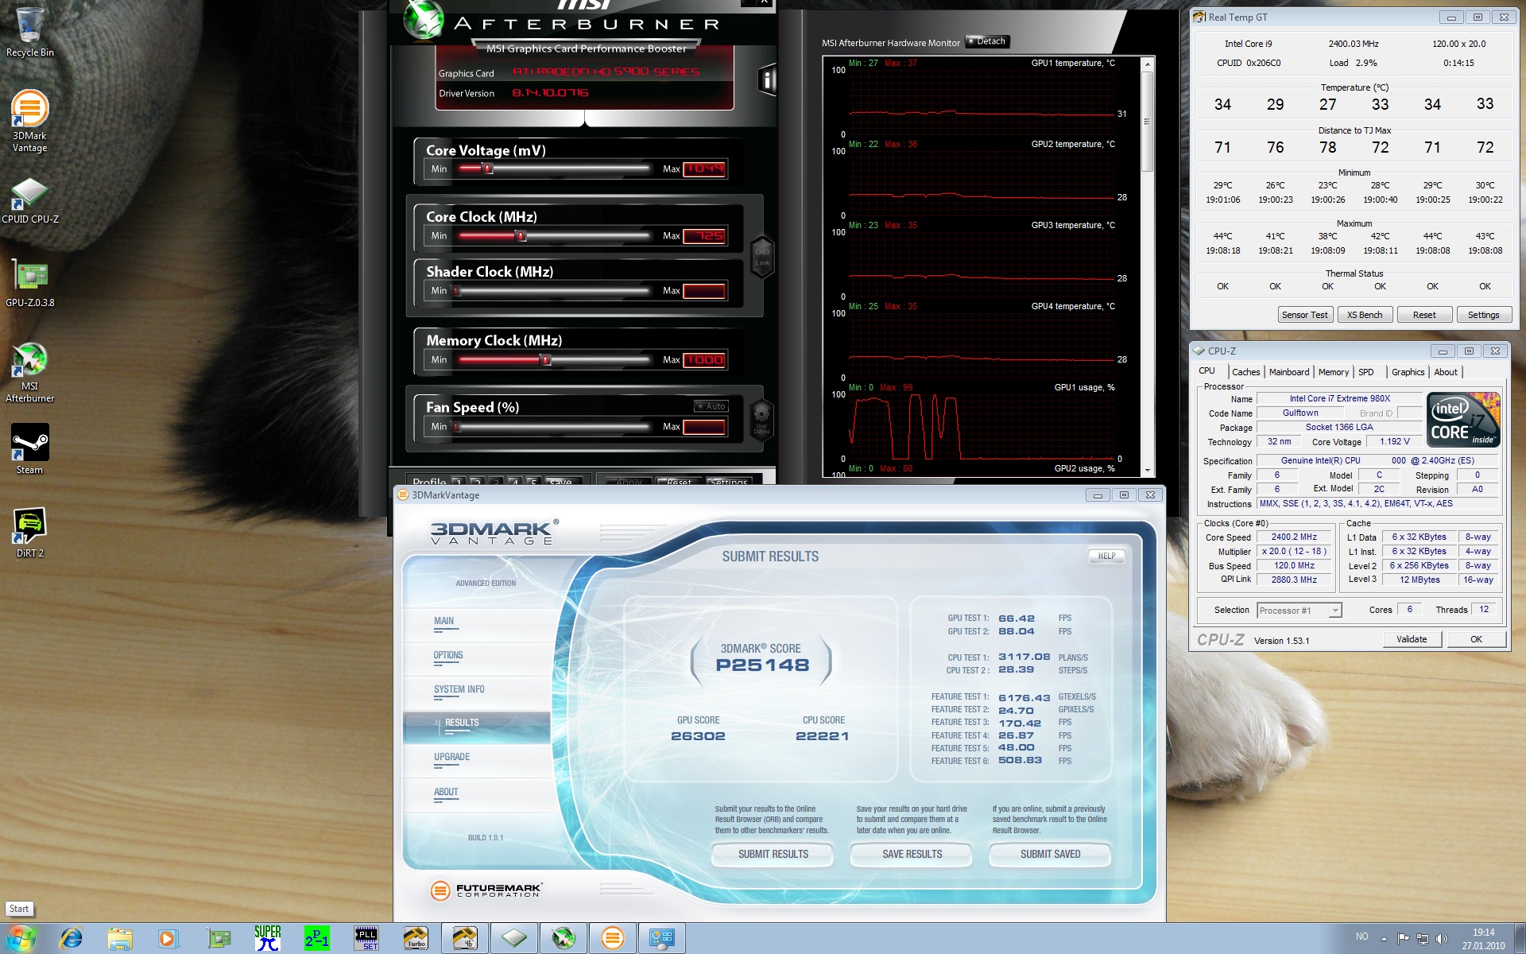Click XS Bench in Real Temp
The height and width of the screenshot is (954, 1526).
[1365, 315]
